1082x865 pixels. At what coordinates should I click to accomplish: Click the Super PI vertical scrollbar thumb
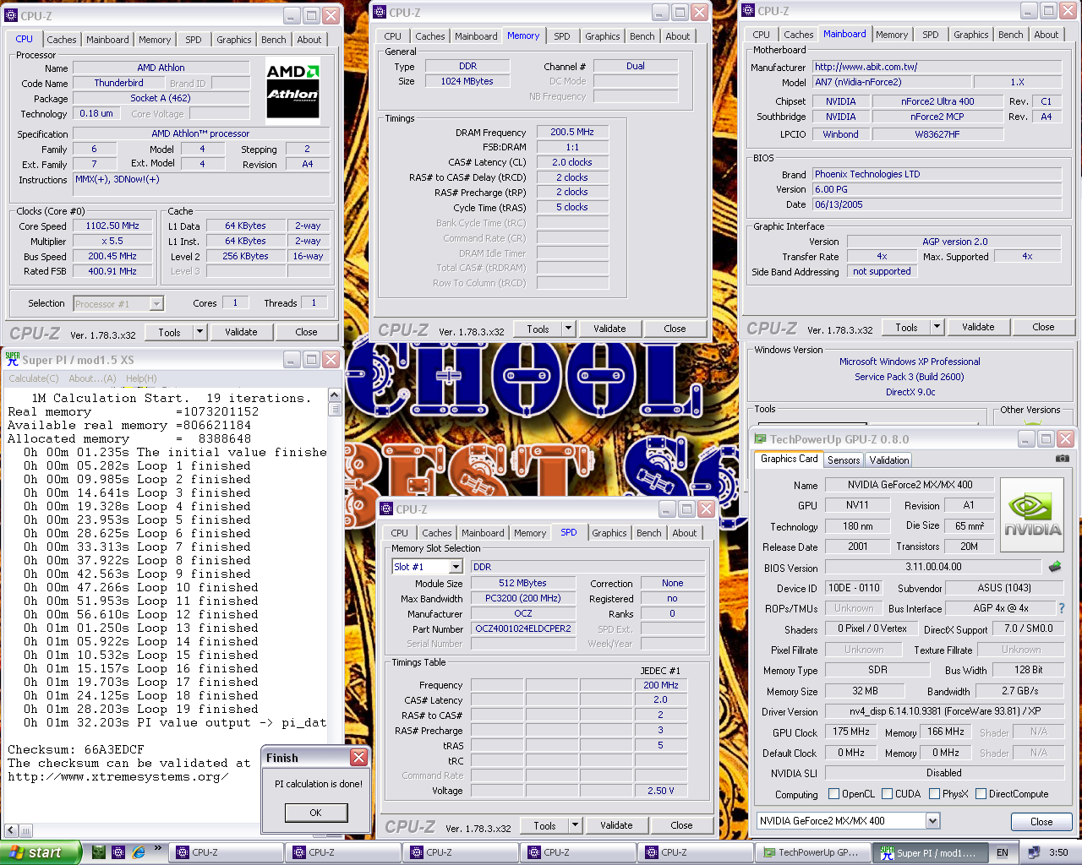click(x=335, y=409)
